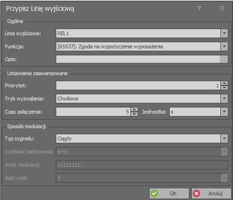Close the Przypisz Linię wyjściową dialog
Viewport: 233px width, 200px height.
point(222,8)
